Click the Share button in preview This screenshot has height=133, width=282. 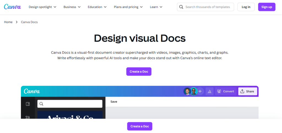tap(248, 91)
